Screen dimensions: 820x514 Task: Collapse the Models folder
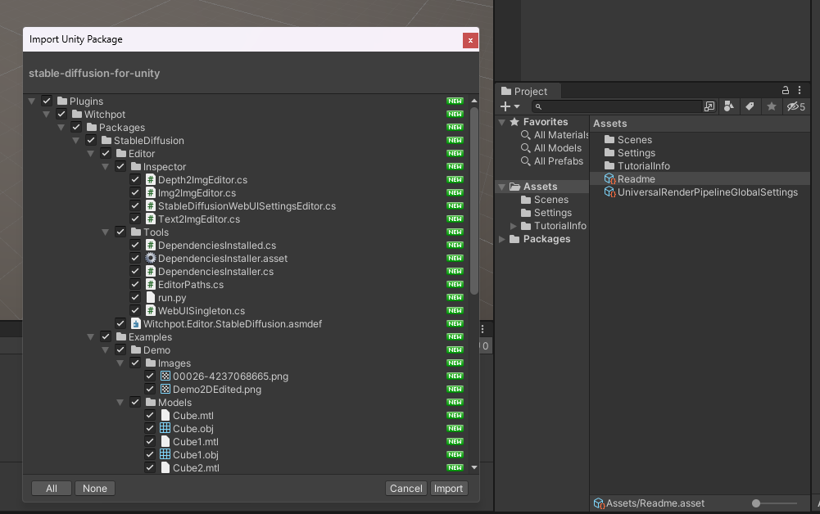pos(120,402)
